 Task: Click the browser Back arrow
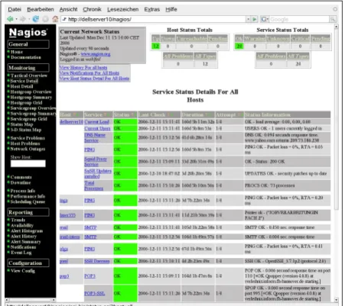(x=10, y=19)
